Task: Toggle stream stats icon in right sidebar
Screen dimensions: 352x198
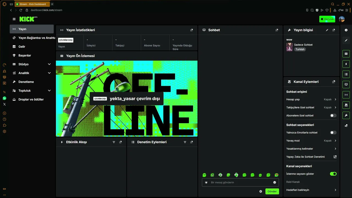Action: 346,95
